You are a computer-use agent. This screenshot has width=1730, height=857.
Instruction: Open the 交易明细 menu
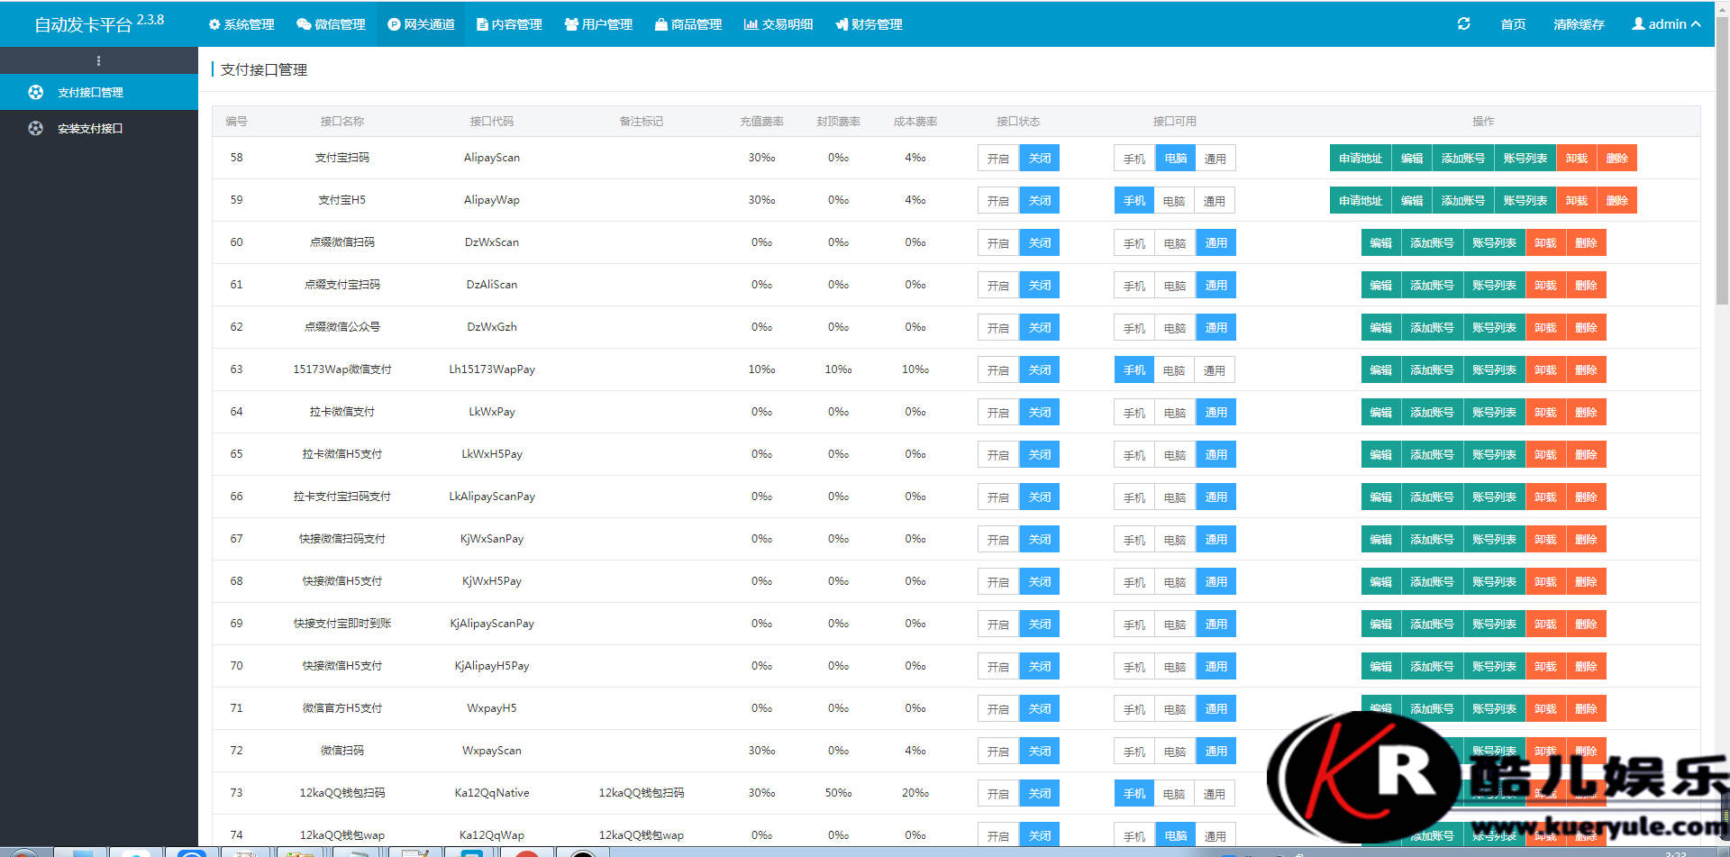point(778,24)
